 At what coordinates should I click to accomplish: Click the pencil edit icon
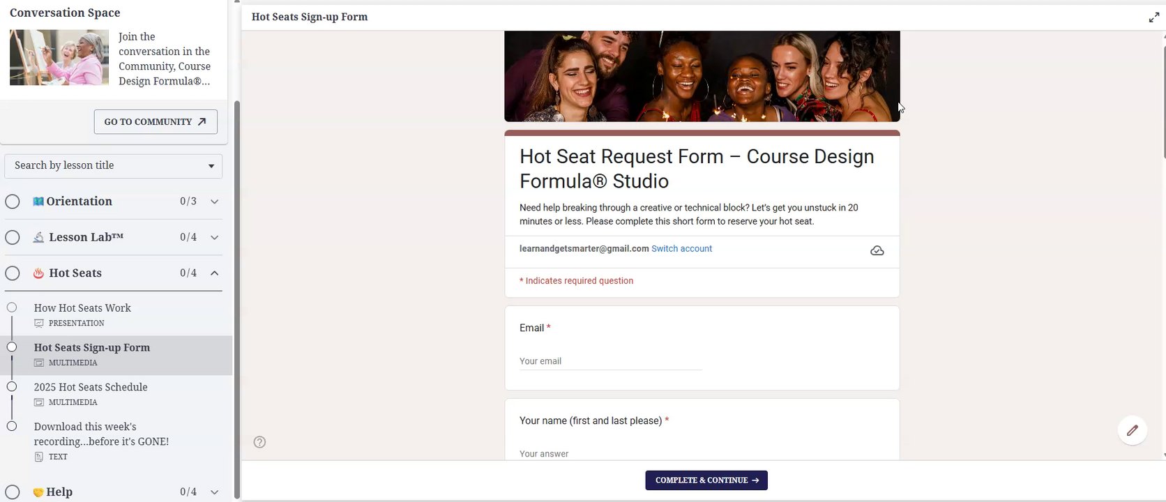pyautogui.click(x=1132, y=430)
